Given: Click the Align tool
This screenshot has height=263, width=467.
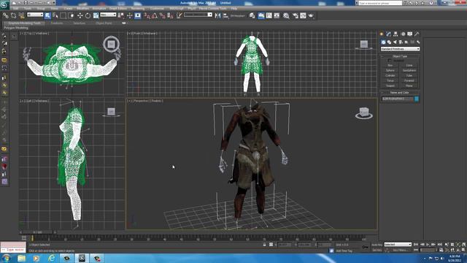Looking at the screenshot, I should 225,15.
